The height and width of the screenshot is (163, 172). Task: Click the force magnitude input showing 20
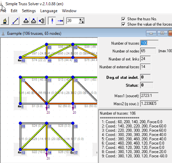[x=72, y=21]
